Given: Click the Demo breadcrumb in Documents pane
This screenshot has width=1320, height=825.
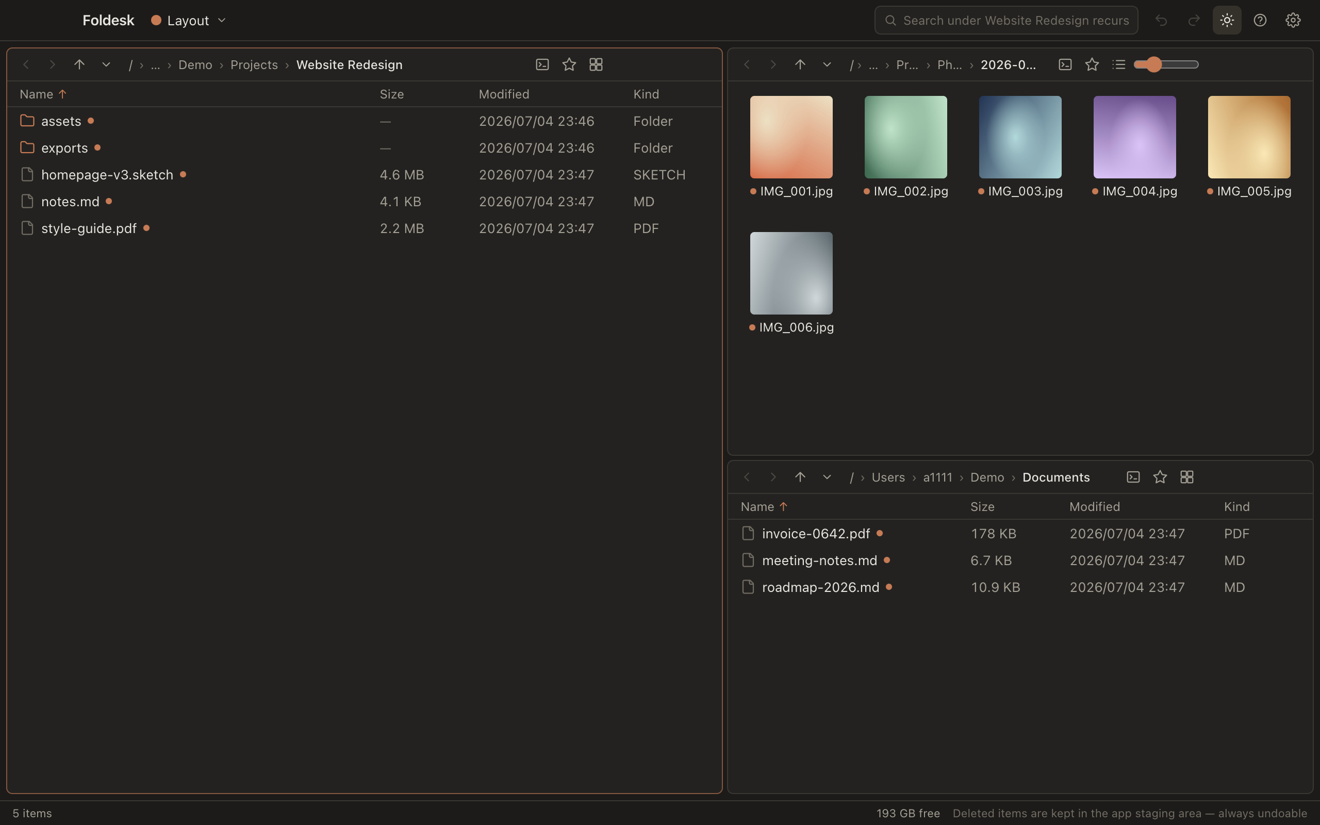Looking at the screenshot, I should coord(987,477).
